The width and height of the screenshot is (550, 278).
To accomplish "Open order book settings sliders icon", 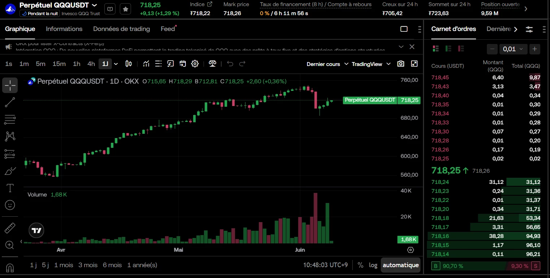I will click(x=529, y=30).
